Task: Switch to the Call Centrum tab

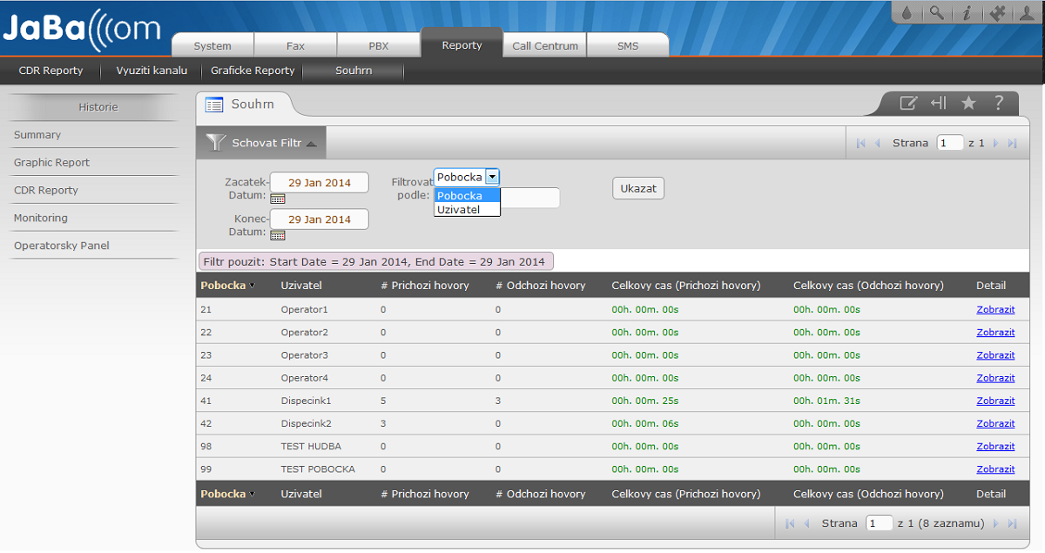Action: [x=545, y=46]
